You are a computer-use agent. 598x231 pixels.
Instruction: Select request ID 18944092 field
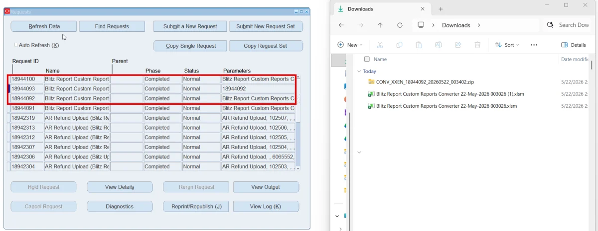[27, 98]
